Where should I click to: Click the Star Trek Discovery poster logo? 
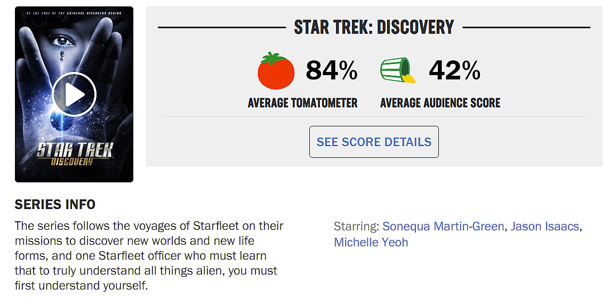point(74,154)
